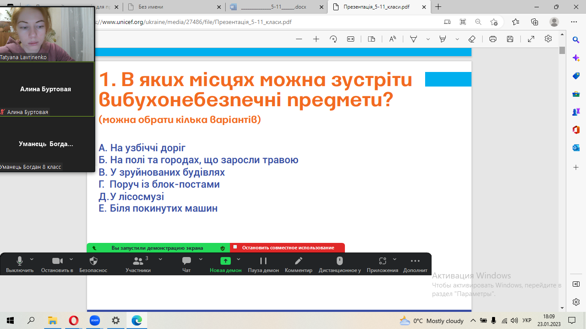Image resolution: width=586 pixels, height=329 pixels.
Task: Click the browser vertical scrollbar thumb
Action: tap(562, 50)
